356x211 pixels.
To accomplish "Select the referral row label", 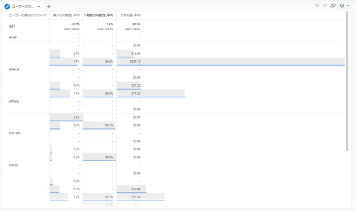I will [x=14, y=69].
